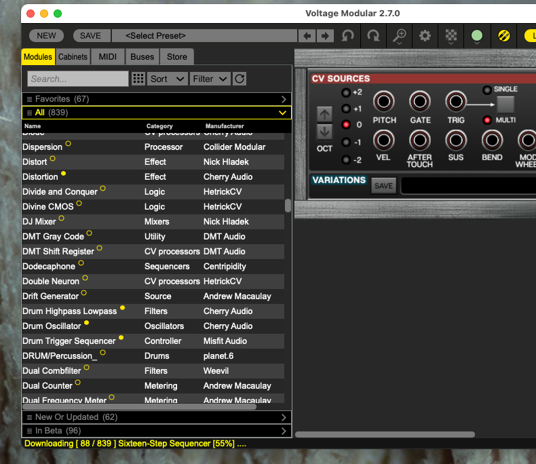Image resolution: width=536 pixels, height=464 pixels.
Task: Click the green circle toolbar indicator
Action: point(477,36)
